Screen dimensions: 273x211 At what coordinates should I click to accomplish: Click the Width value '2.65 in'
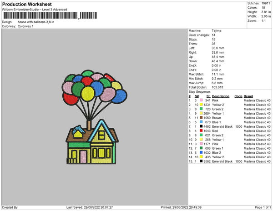click(x=266, y=16)
